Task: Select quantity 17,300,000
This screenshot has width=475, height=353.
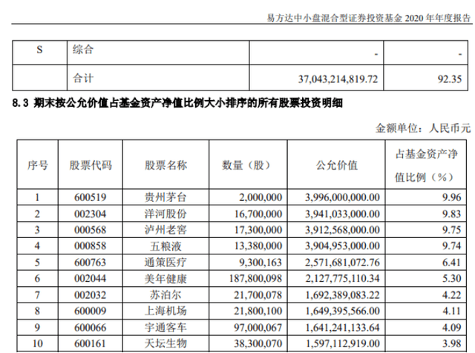Action: pyautogui.click(x=258, y=230)
